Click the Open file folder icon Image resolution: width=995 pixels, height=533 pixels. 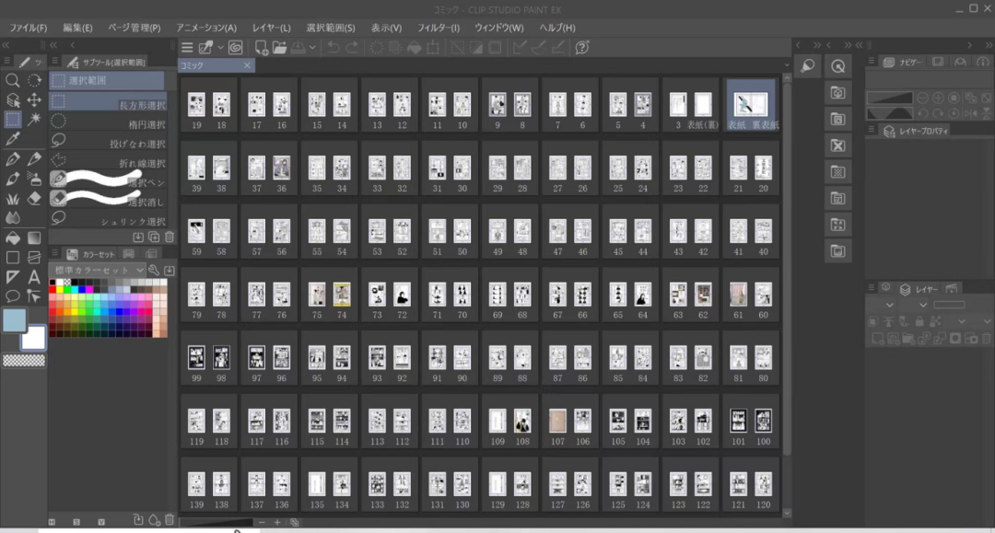279,48
